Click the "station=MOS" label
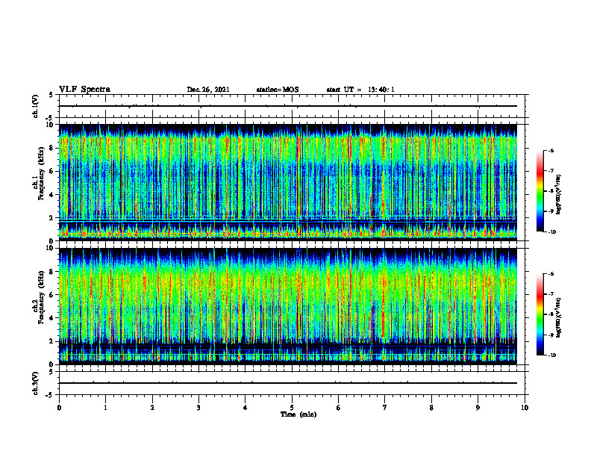The width and height of the screenshot is (591, 457). point(278,90)
